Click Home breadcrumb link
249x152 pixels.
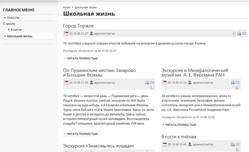(66, 7)
